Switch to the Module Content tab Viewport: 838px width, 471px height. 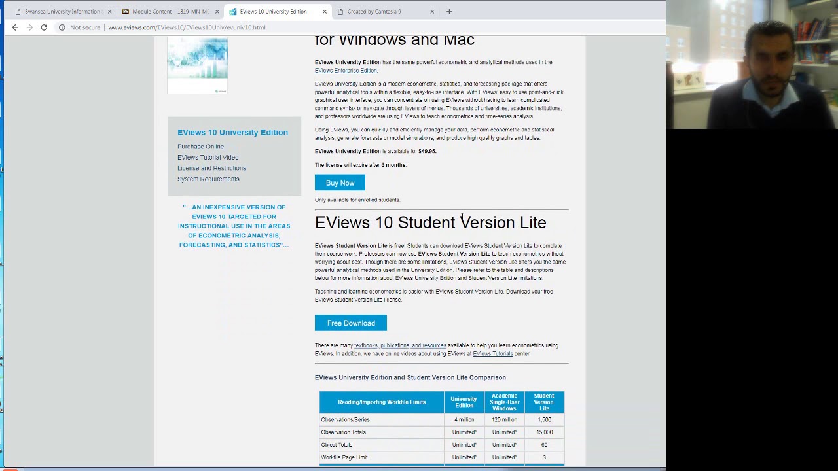[x=170, y=12]
